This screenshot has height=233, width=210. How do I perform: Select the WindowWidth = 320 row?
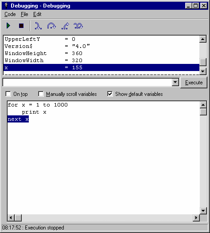[x=101, y=60]
